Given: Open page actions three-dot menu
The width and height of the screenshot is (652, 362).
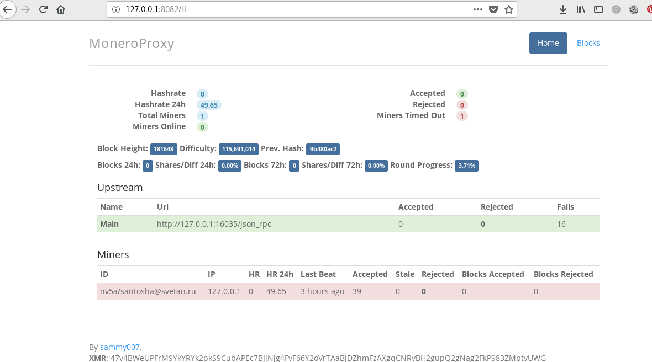Looking at the screenshot, I should pos(478,9).
